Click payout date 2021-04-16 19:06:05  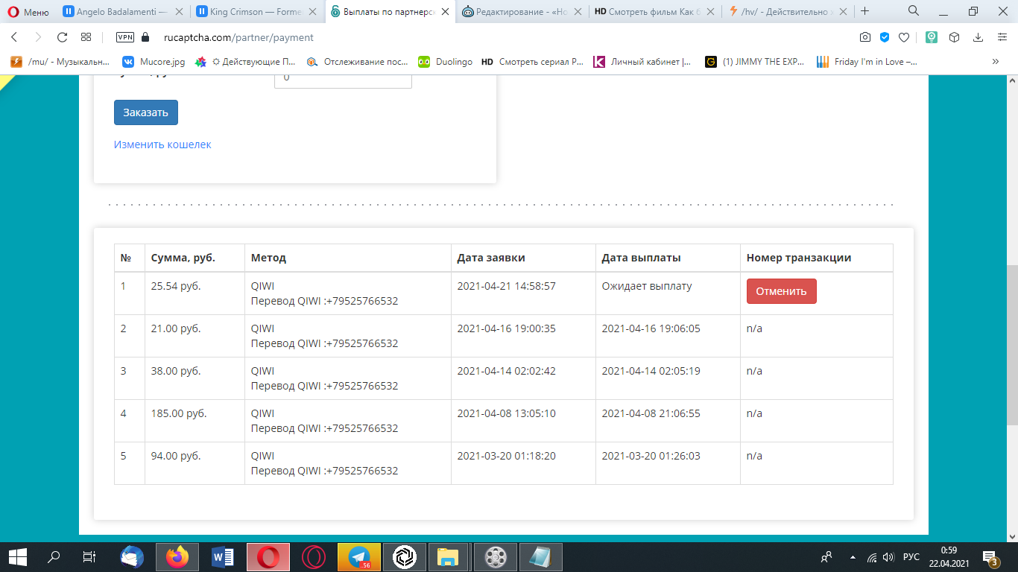[651, 328]
